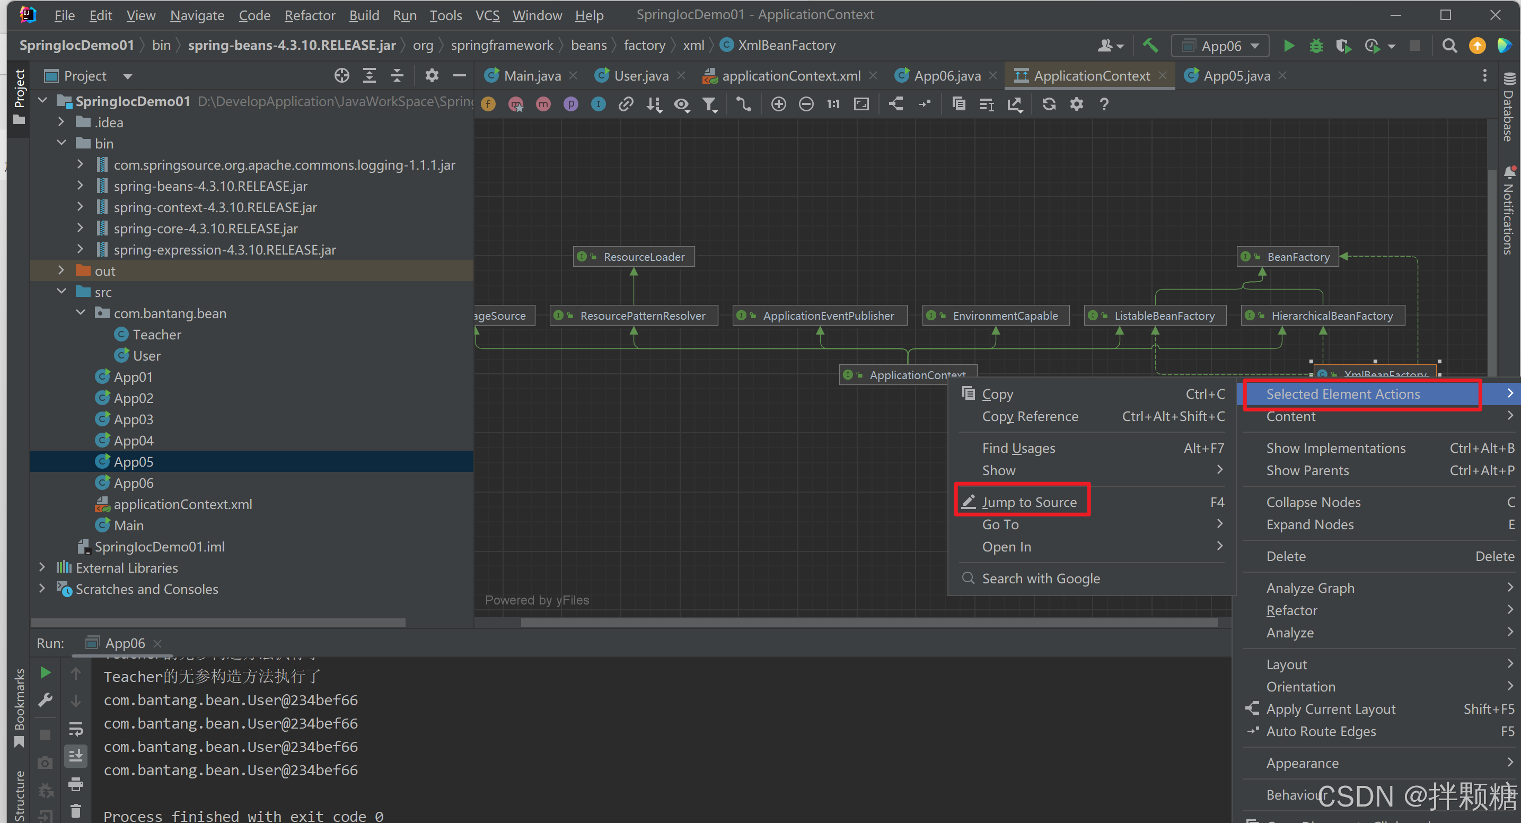Choose Jump to Source in context menu
1521x823 pixels.
point(1028,502)
